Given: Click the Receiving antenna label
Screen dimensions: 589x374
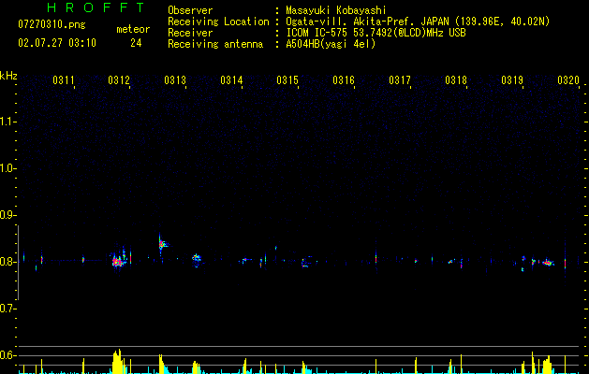Looking at the screenshot, I should [215, 44].
